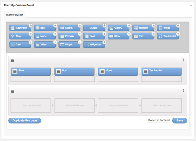The image size is (196, 141).
Task: Add the Portfolio module via its plus icon
Action: 80,34
